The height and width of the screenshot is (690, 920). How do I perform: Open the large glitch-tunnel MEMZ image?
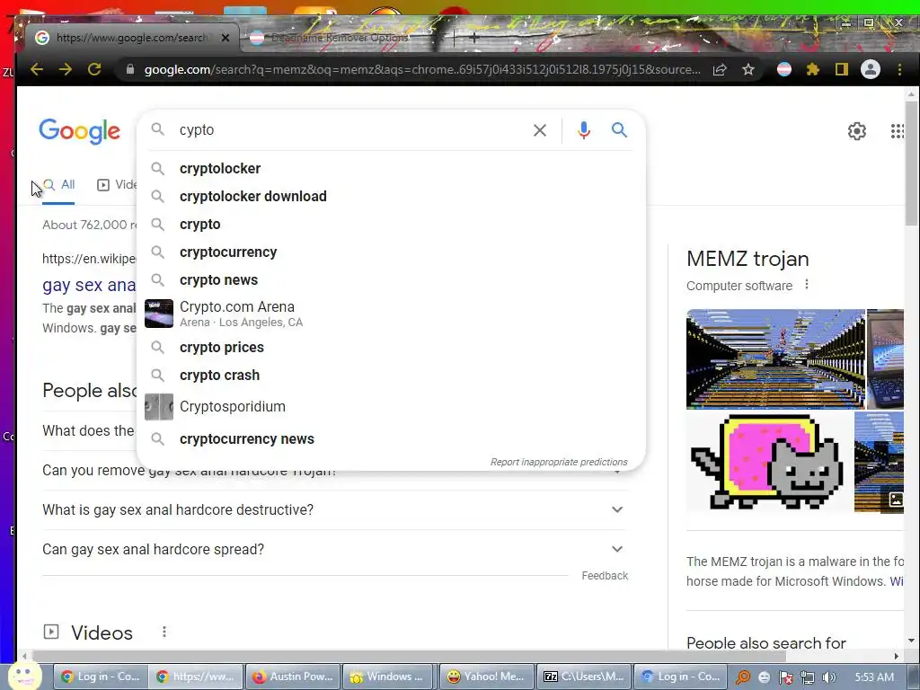coord(775,359)
